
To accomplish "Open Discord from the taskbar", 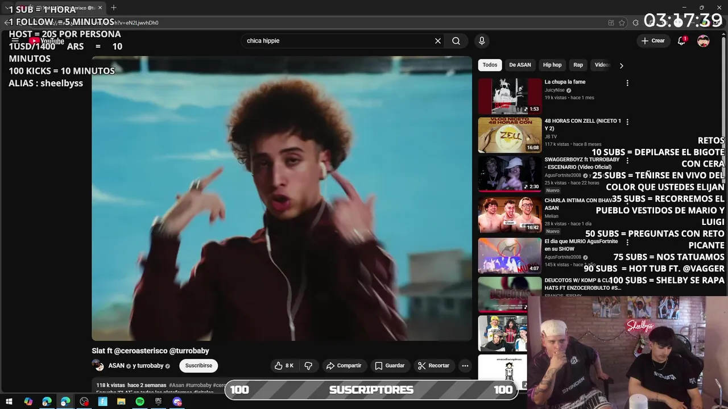I will tap(177, 402).
